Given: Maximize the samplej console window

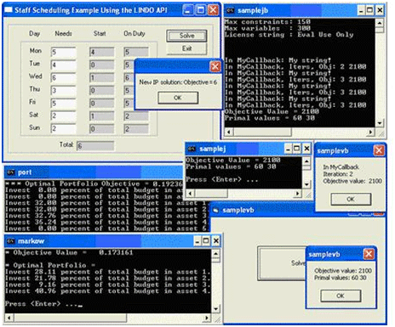Looking at the screenshot, I should pos(297,149).
